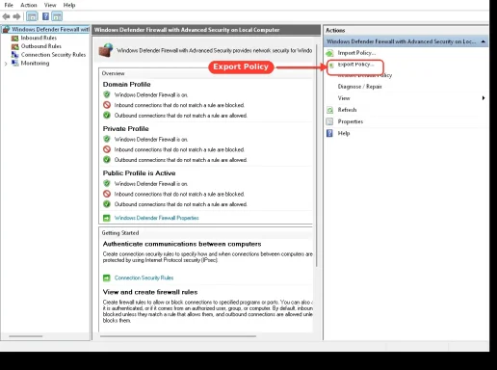
Task: Click the center pane horizontal scrollbar
Action: pyautogui.click(x=178, y=336)
